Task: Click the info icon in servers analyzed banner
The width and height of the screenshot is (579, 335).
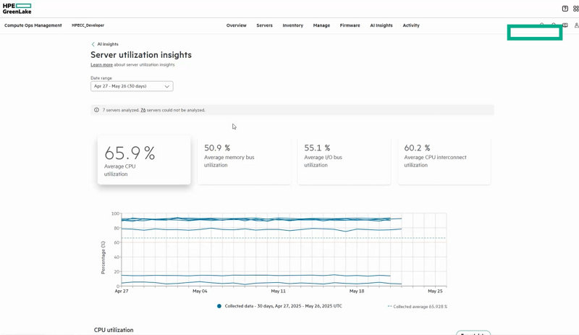Action: [96, 110]
